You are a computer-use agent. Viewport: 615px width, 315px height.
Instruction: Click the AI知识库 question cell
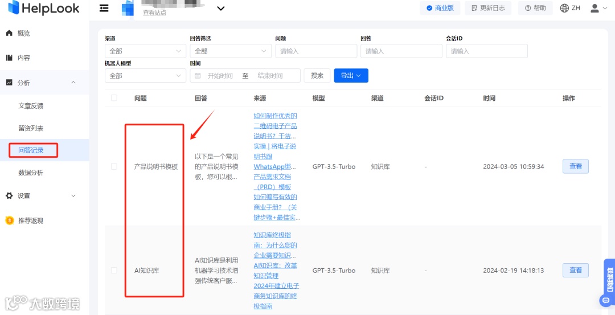(147, 270)
